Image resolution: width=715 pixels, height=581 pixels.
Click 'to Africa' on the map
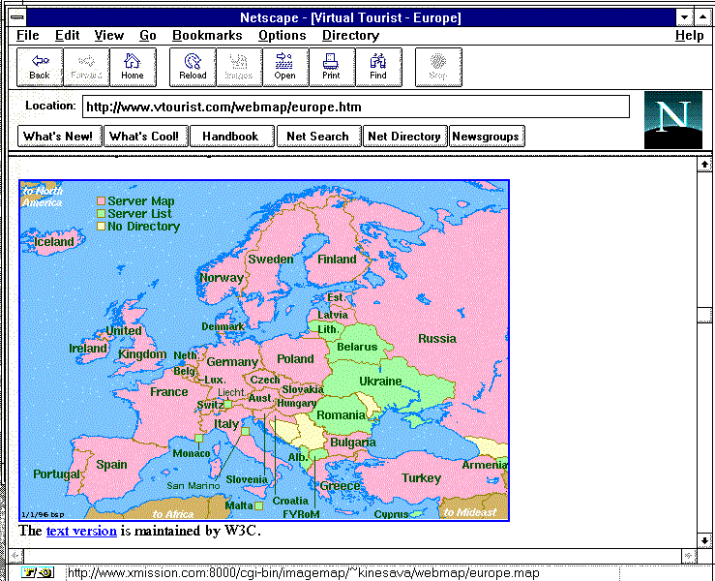click(x=173, y=514)
